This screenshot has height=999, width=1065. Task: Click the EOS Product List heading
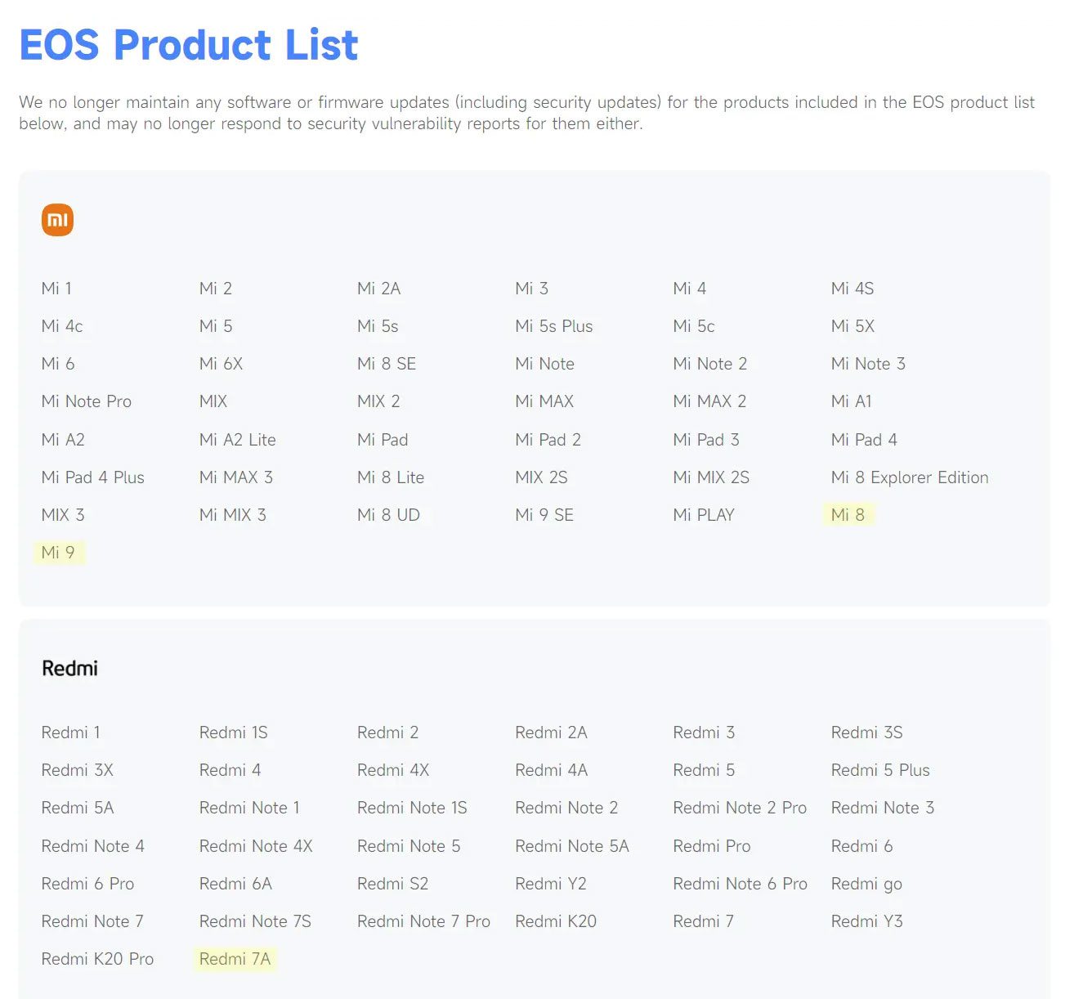click(x=189, y=45)
